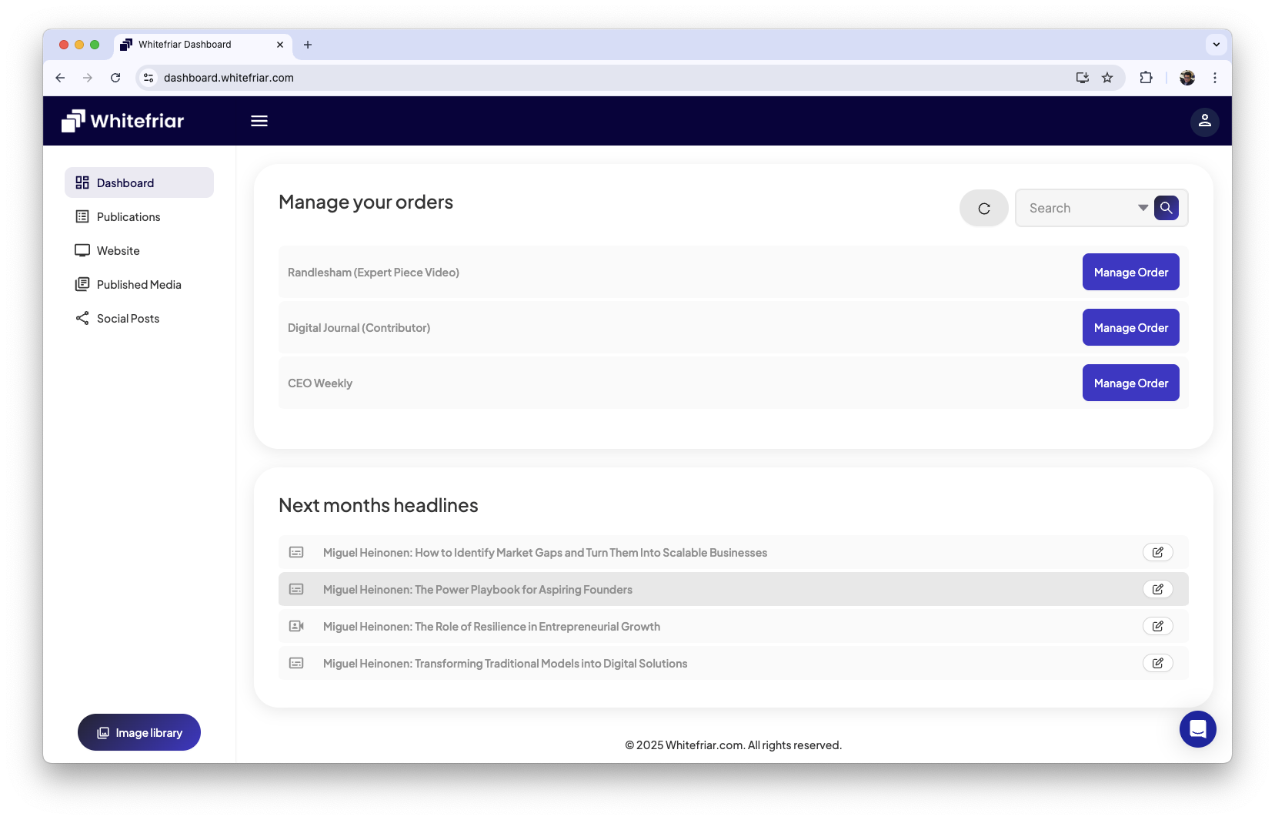Open the Website section
This screenshot has width=1275, height=820.
point(118,251)
